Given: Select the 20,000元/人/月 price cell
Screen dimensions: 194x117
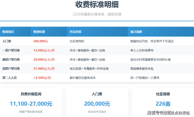Looking at the screenshot, I should point(44,60).
